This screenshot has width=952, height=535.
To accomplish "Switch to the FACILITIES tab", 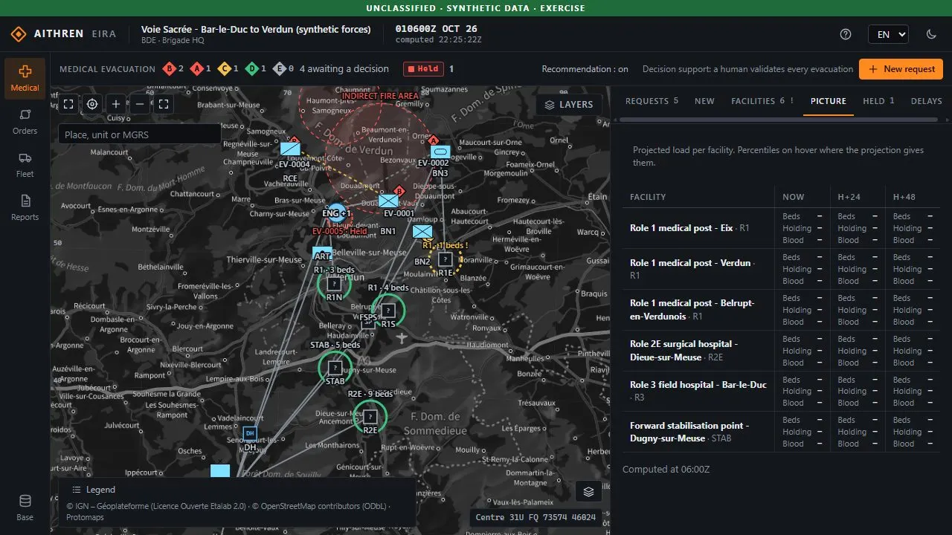I will coord(762,101).
